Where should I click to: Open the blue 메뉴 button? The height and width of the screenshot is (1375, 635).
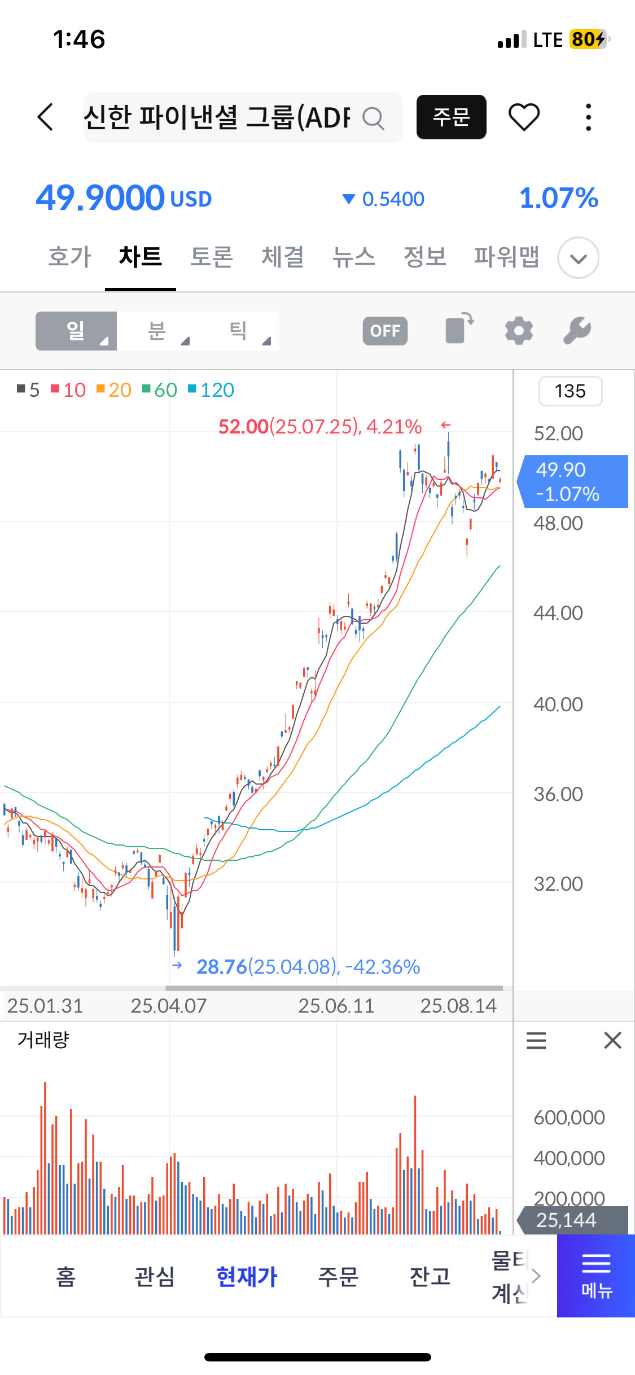click(595, 1276)
